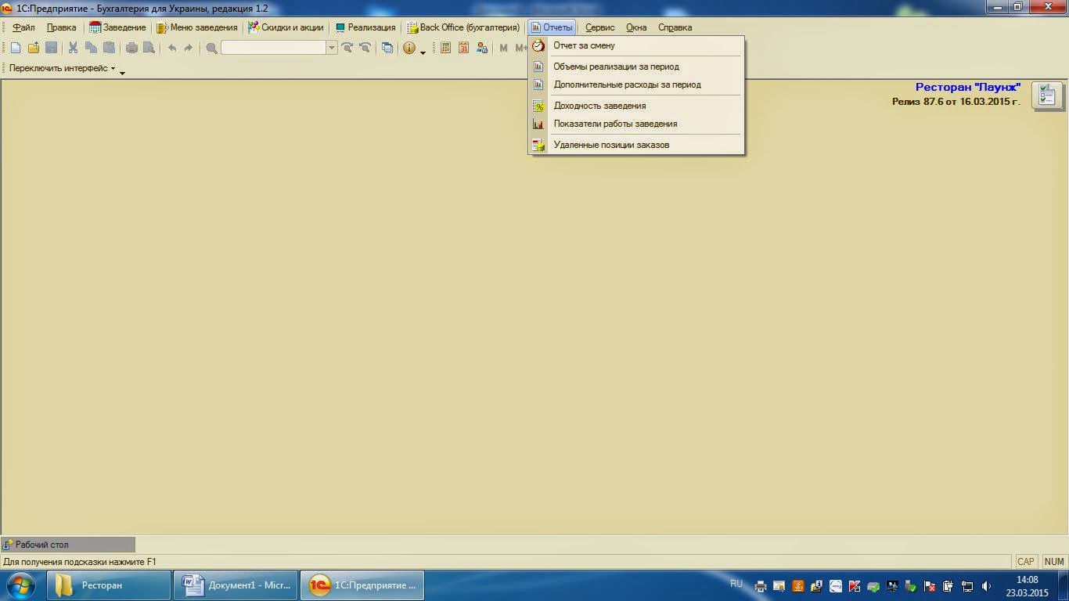
Task: Click the Find magnifier icon
Action: click(211, 48)
